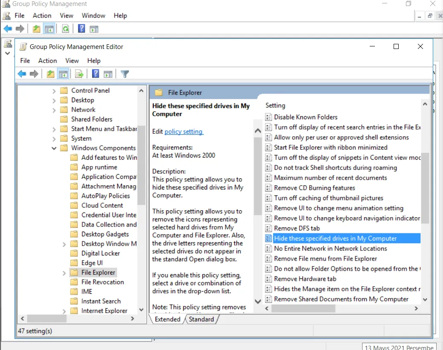The width and height of the screenshot is (443, 350).
Task: Select the File Revocation tree item
Action: click(103, 282)
